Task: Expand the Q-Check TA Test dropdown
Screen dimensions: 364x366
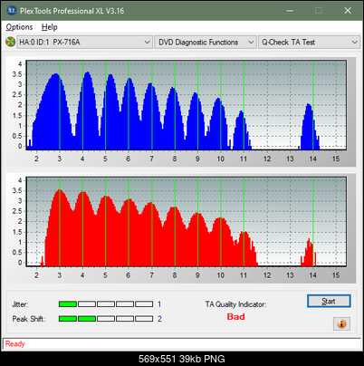Action: (x=310, y=43)
